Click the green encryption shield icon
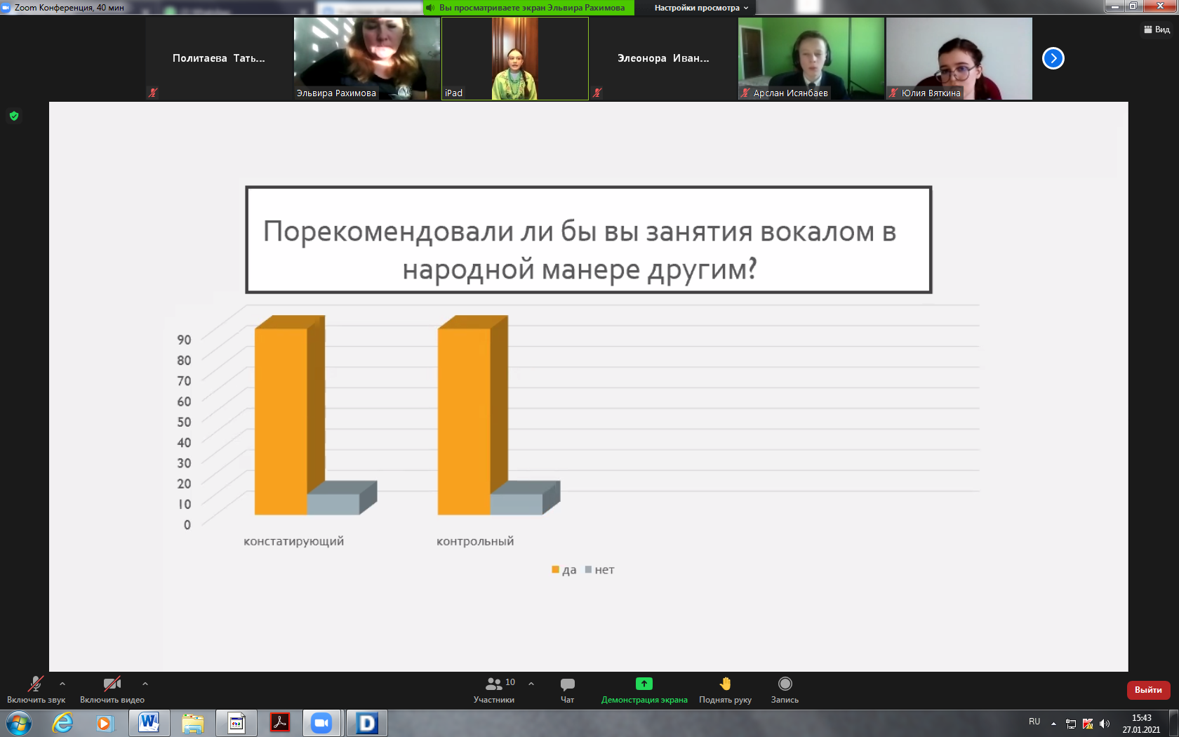1179x737 pixels. 14,116
